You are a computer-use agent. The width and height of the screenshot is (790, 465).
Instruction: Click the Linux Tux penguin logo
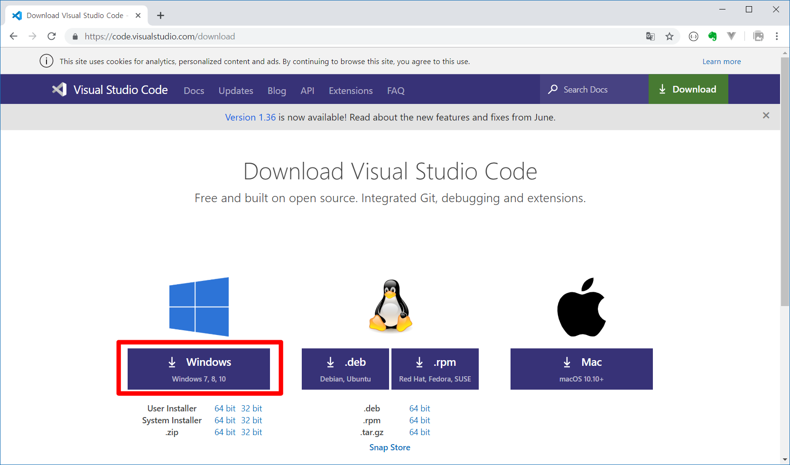[x=390, y=305]
